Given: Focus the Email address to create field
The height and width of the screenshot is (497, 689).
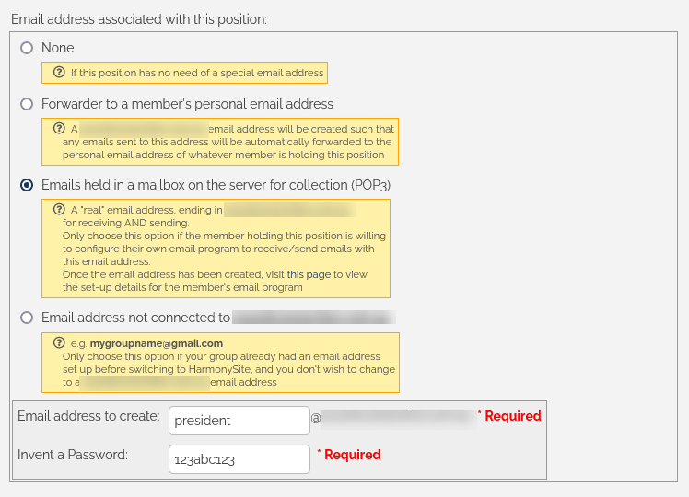Looking at the screenshot, I should [x=239, y=421].
